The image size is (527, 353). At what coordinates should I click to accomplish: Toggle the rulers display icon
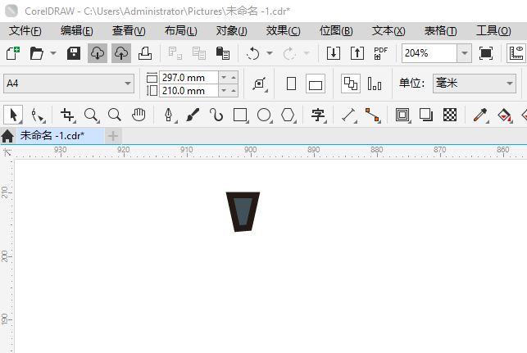(x=516, y=53)
